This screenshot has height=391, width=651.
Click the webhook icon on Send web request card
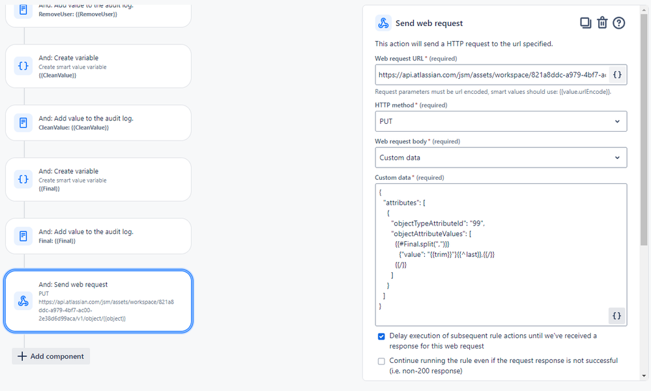pyautogui.click(x=23, y=301)
